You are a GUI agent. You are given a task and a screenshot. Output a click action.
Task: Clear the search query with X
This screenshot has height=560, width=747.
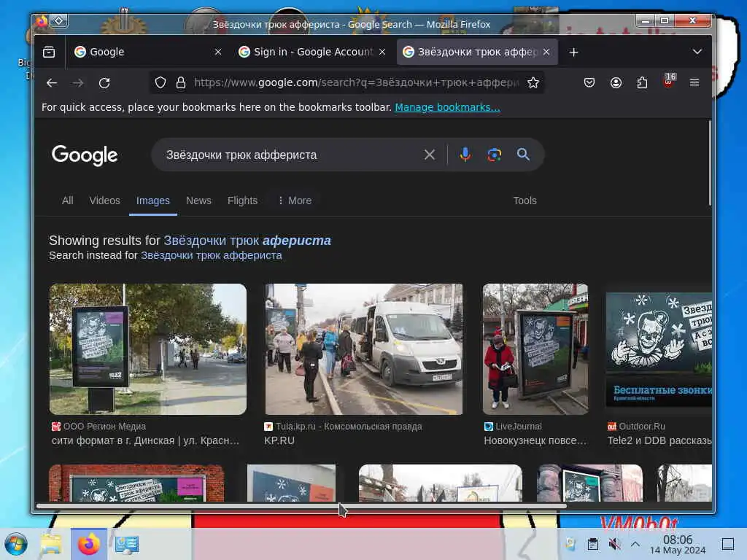[430, 155]
